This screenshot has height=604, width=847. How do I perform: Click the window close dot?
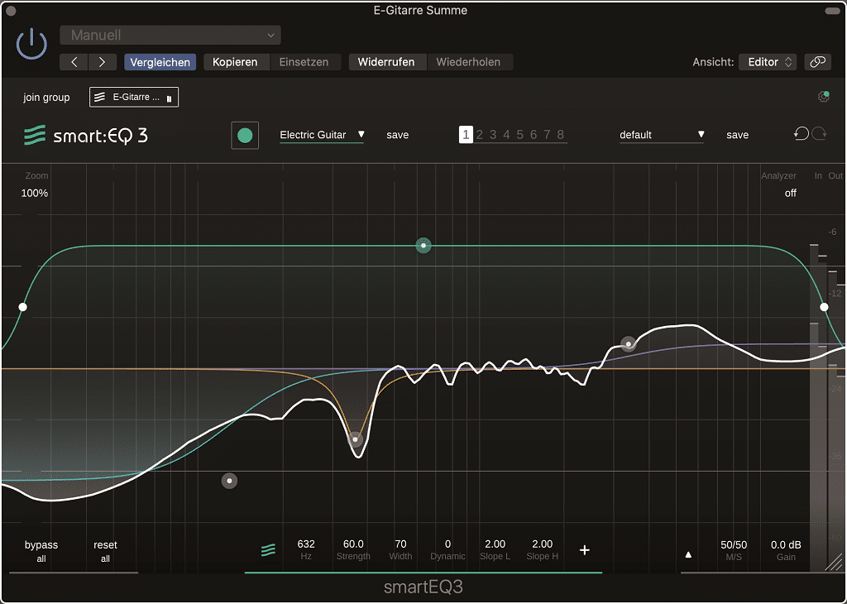[11, 11]
